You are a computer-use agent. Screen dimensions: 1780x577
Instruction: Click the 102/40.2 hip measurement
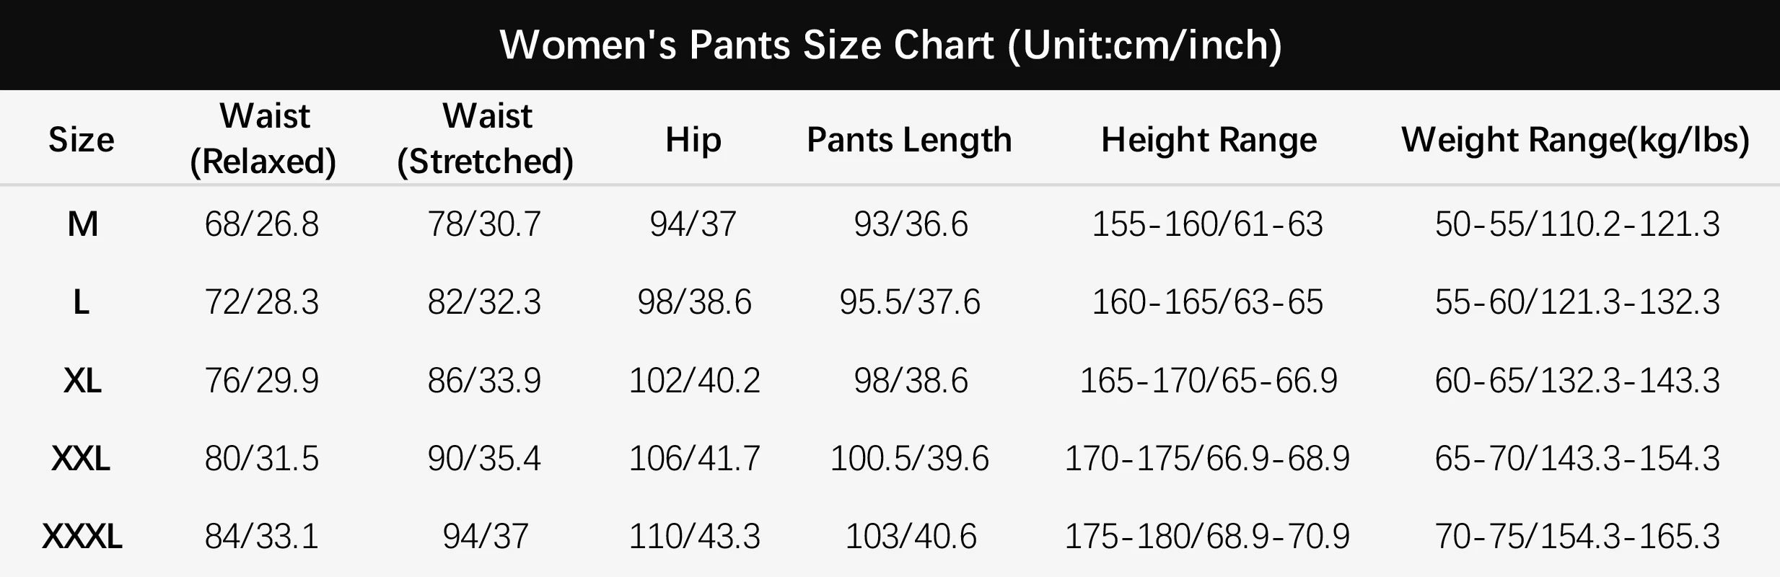point(694,380)
